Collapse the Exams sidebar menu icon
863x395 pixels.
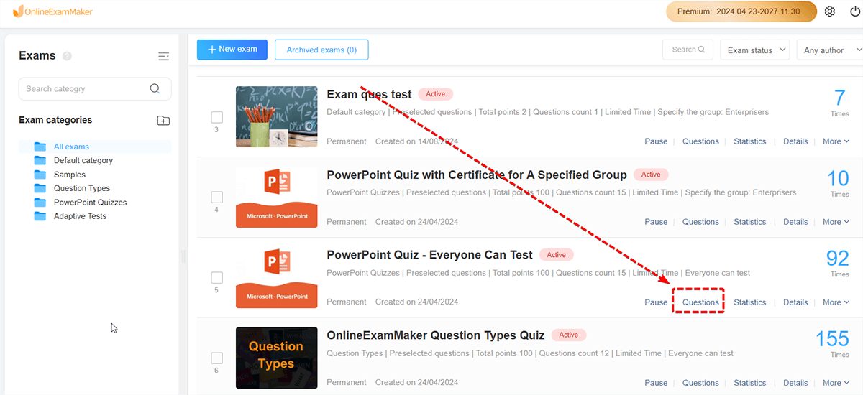pyautogui.click(x=164, y=56)
